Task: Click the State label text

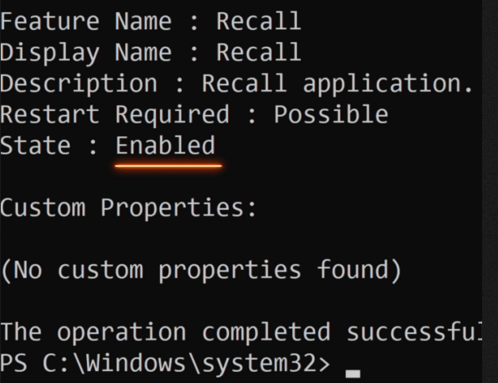Action: point(36,146)
